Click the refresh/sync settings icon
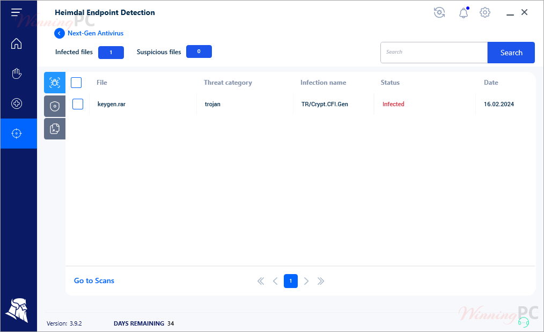544x332 pixels. pyautogui.click(x=439, y=12)
